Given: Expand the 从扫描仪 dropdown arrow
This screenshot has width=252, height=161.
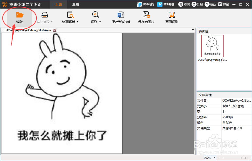Looking at the screenshot, I should point(52,22).
